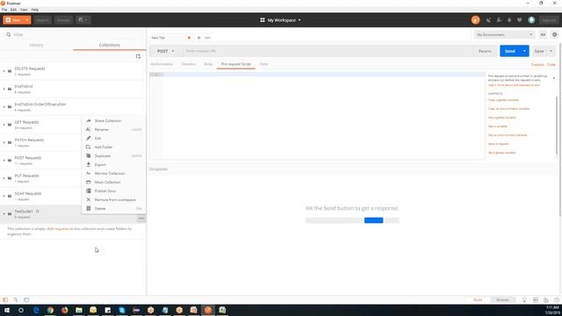Image resolution: width=562 pixels, height=316 pixels.
Task: Choose Monitor Collection from context menu
Action: pyautogui.click(x=114, y=174)
